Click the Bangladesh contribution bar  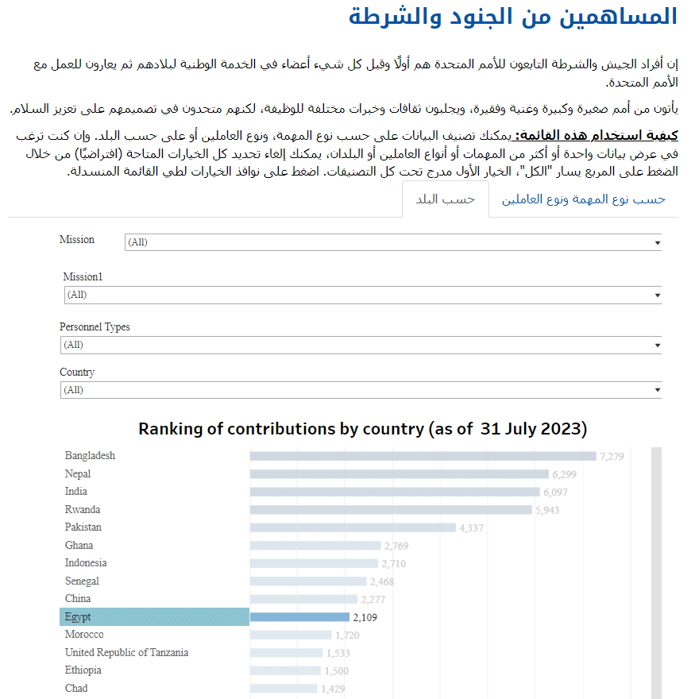point(421,455)
